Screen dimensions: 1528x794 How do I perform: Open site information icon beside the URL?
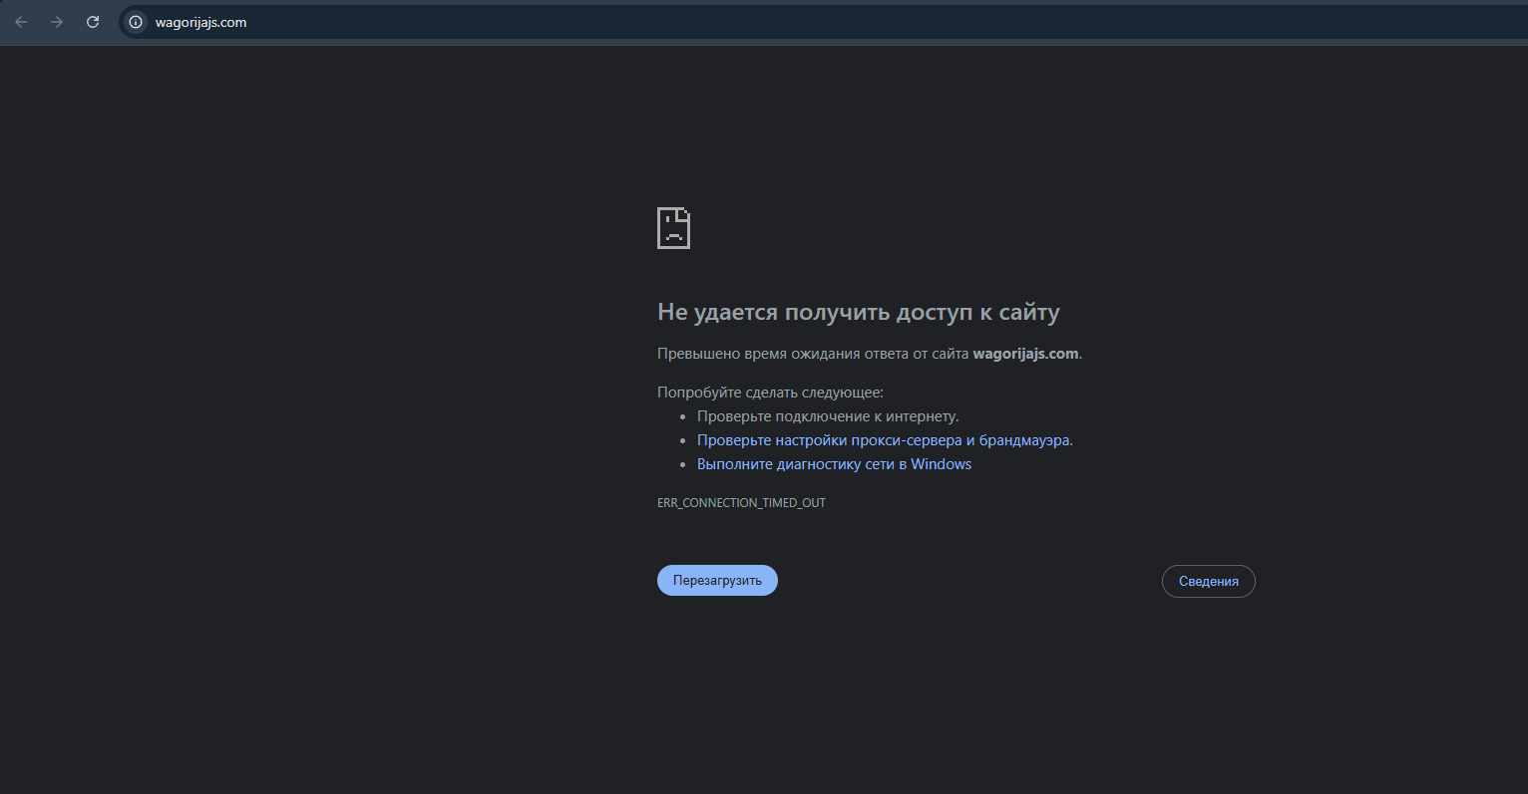point(136,22)
